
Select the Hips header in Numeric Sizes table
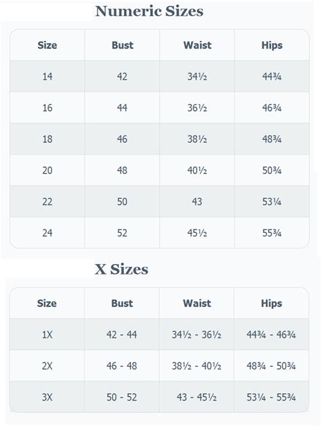272,45
